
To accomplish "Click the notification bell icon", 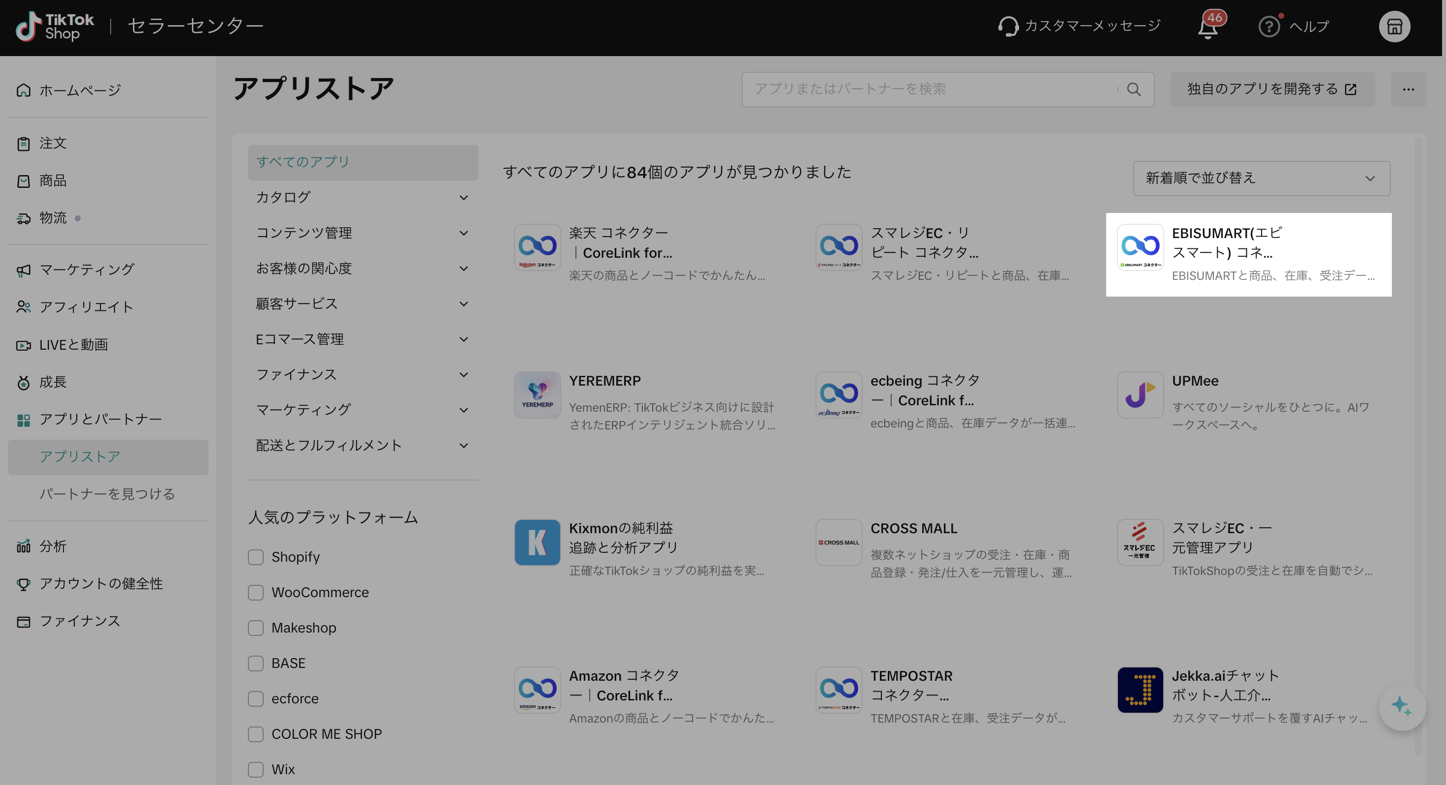I will [x=1208, y=27].
